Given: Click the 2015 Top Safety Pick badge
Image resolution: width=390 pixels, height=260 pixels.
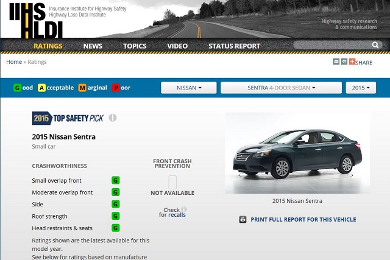Looking at the screenshot, I should (68, 118).
